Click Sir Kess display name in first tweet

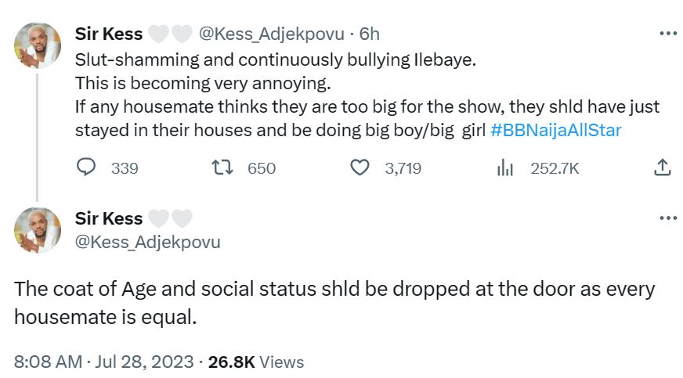coord(109,34)
